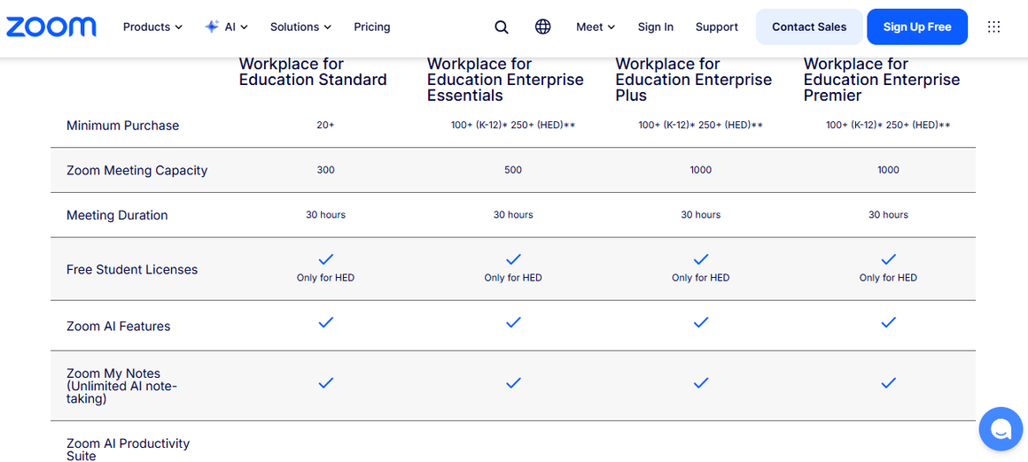
Task: Click Zoom My Notes checkmark under Education Standard
Action: pyautogui.click(x=326, y=382)
